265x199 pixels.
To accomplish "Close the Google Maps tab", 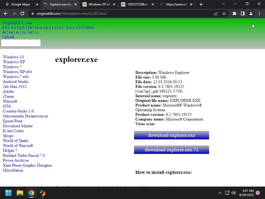I will [x=37, y=4].
